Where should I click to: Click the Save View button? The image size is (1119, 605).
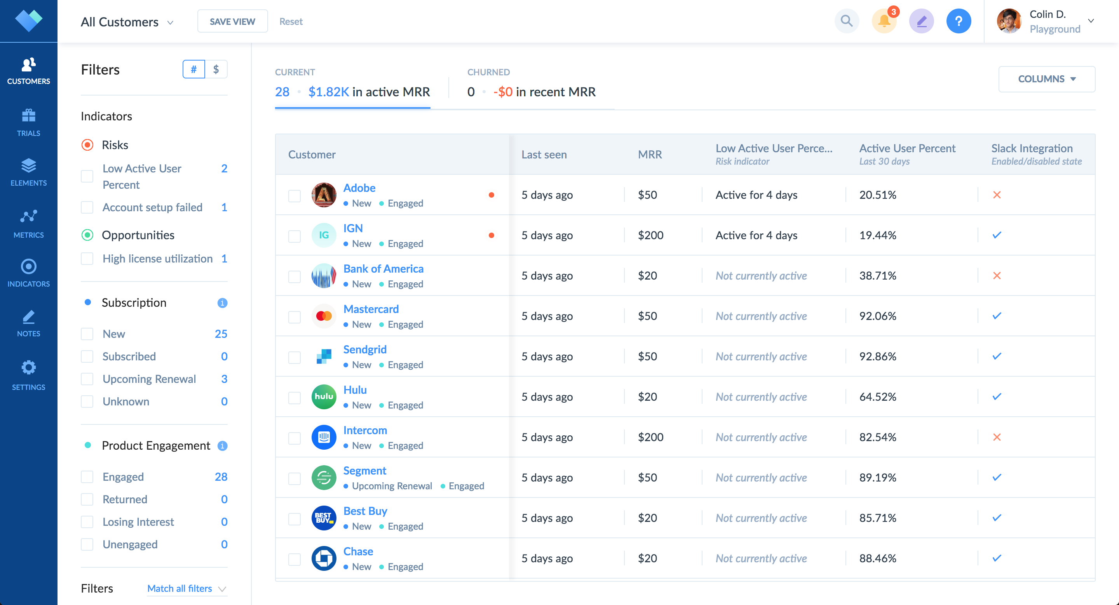coord(232,21)
